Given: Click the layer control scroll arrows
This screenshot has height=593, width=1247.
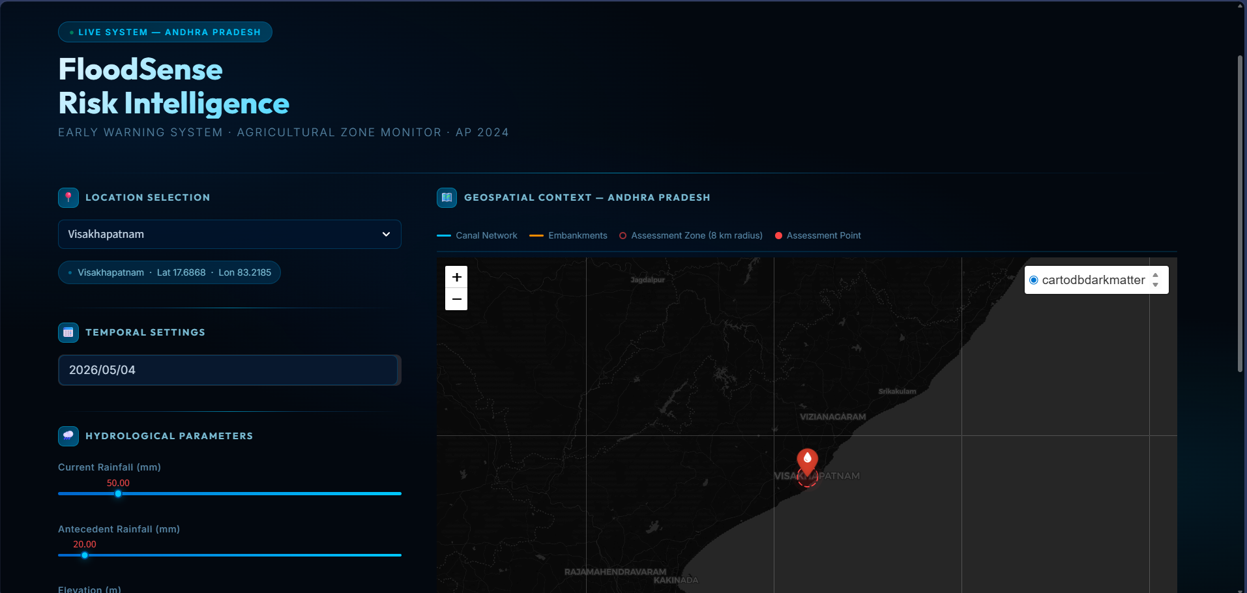Looking at the screenshot, I should [x=1155, y=280].
